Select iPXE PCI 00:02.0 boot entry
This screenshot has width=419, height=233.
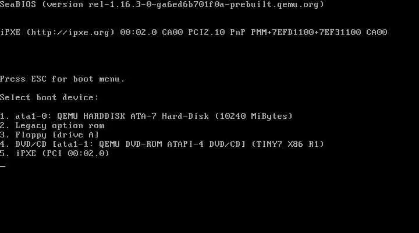tap(55, 153)
